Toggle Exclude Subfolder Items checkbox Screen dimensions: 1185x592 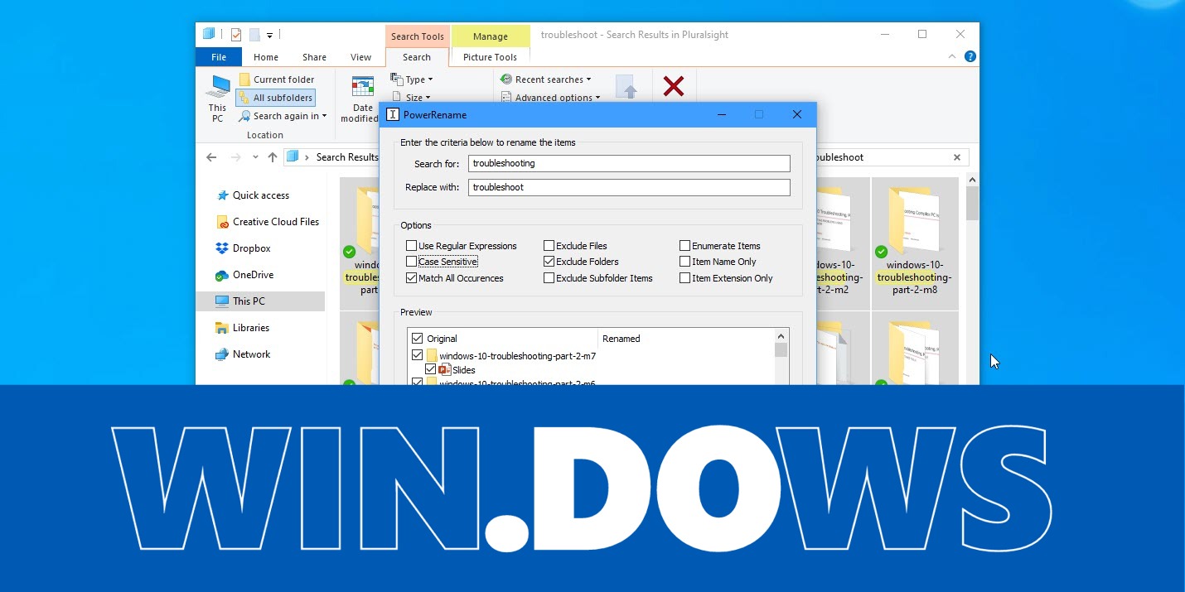[x=549, y=278]
